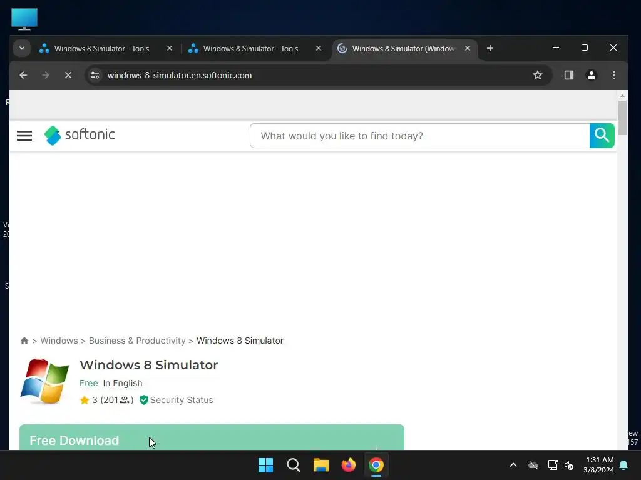Click the scrollbar up arrow
Viewport: 641px width, 480px height.
click(x=622, y=96)
